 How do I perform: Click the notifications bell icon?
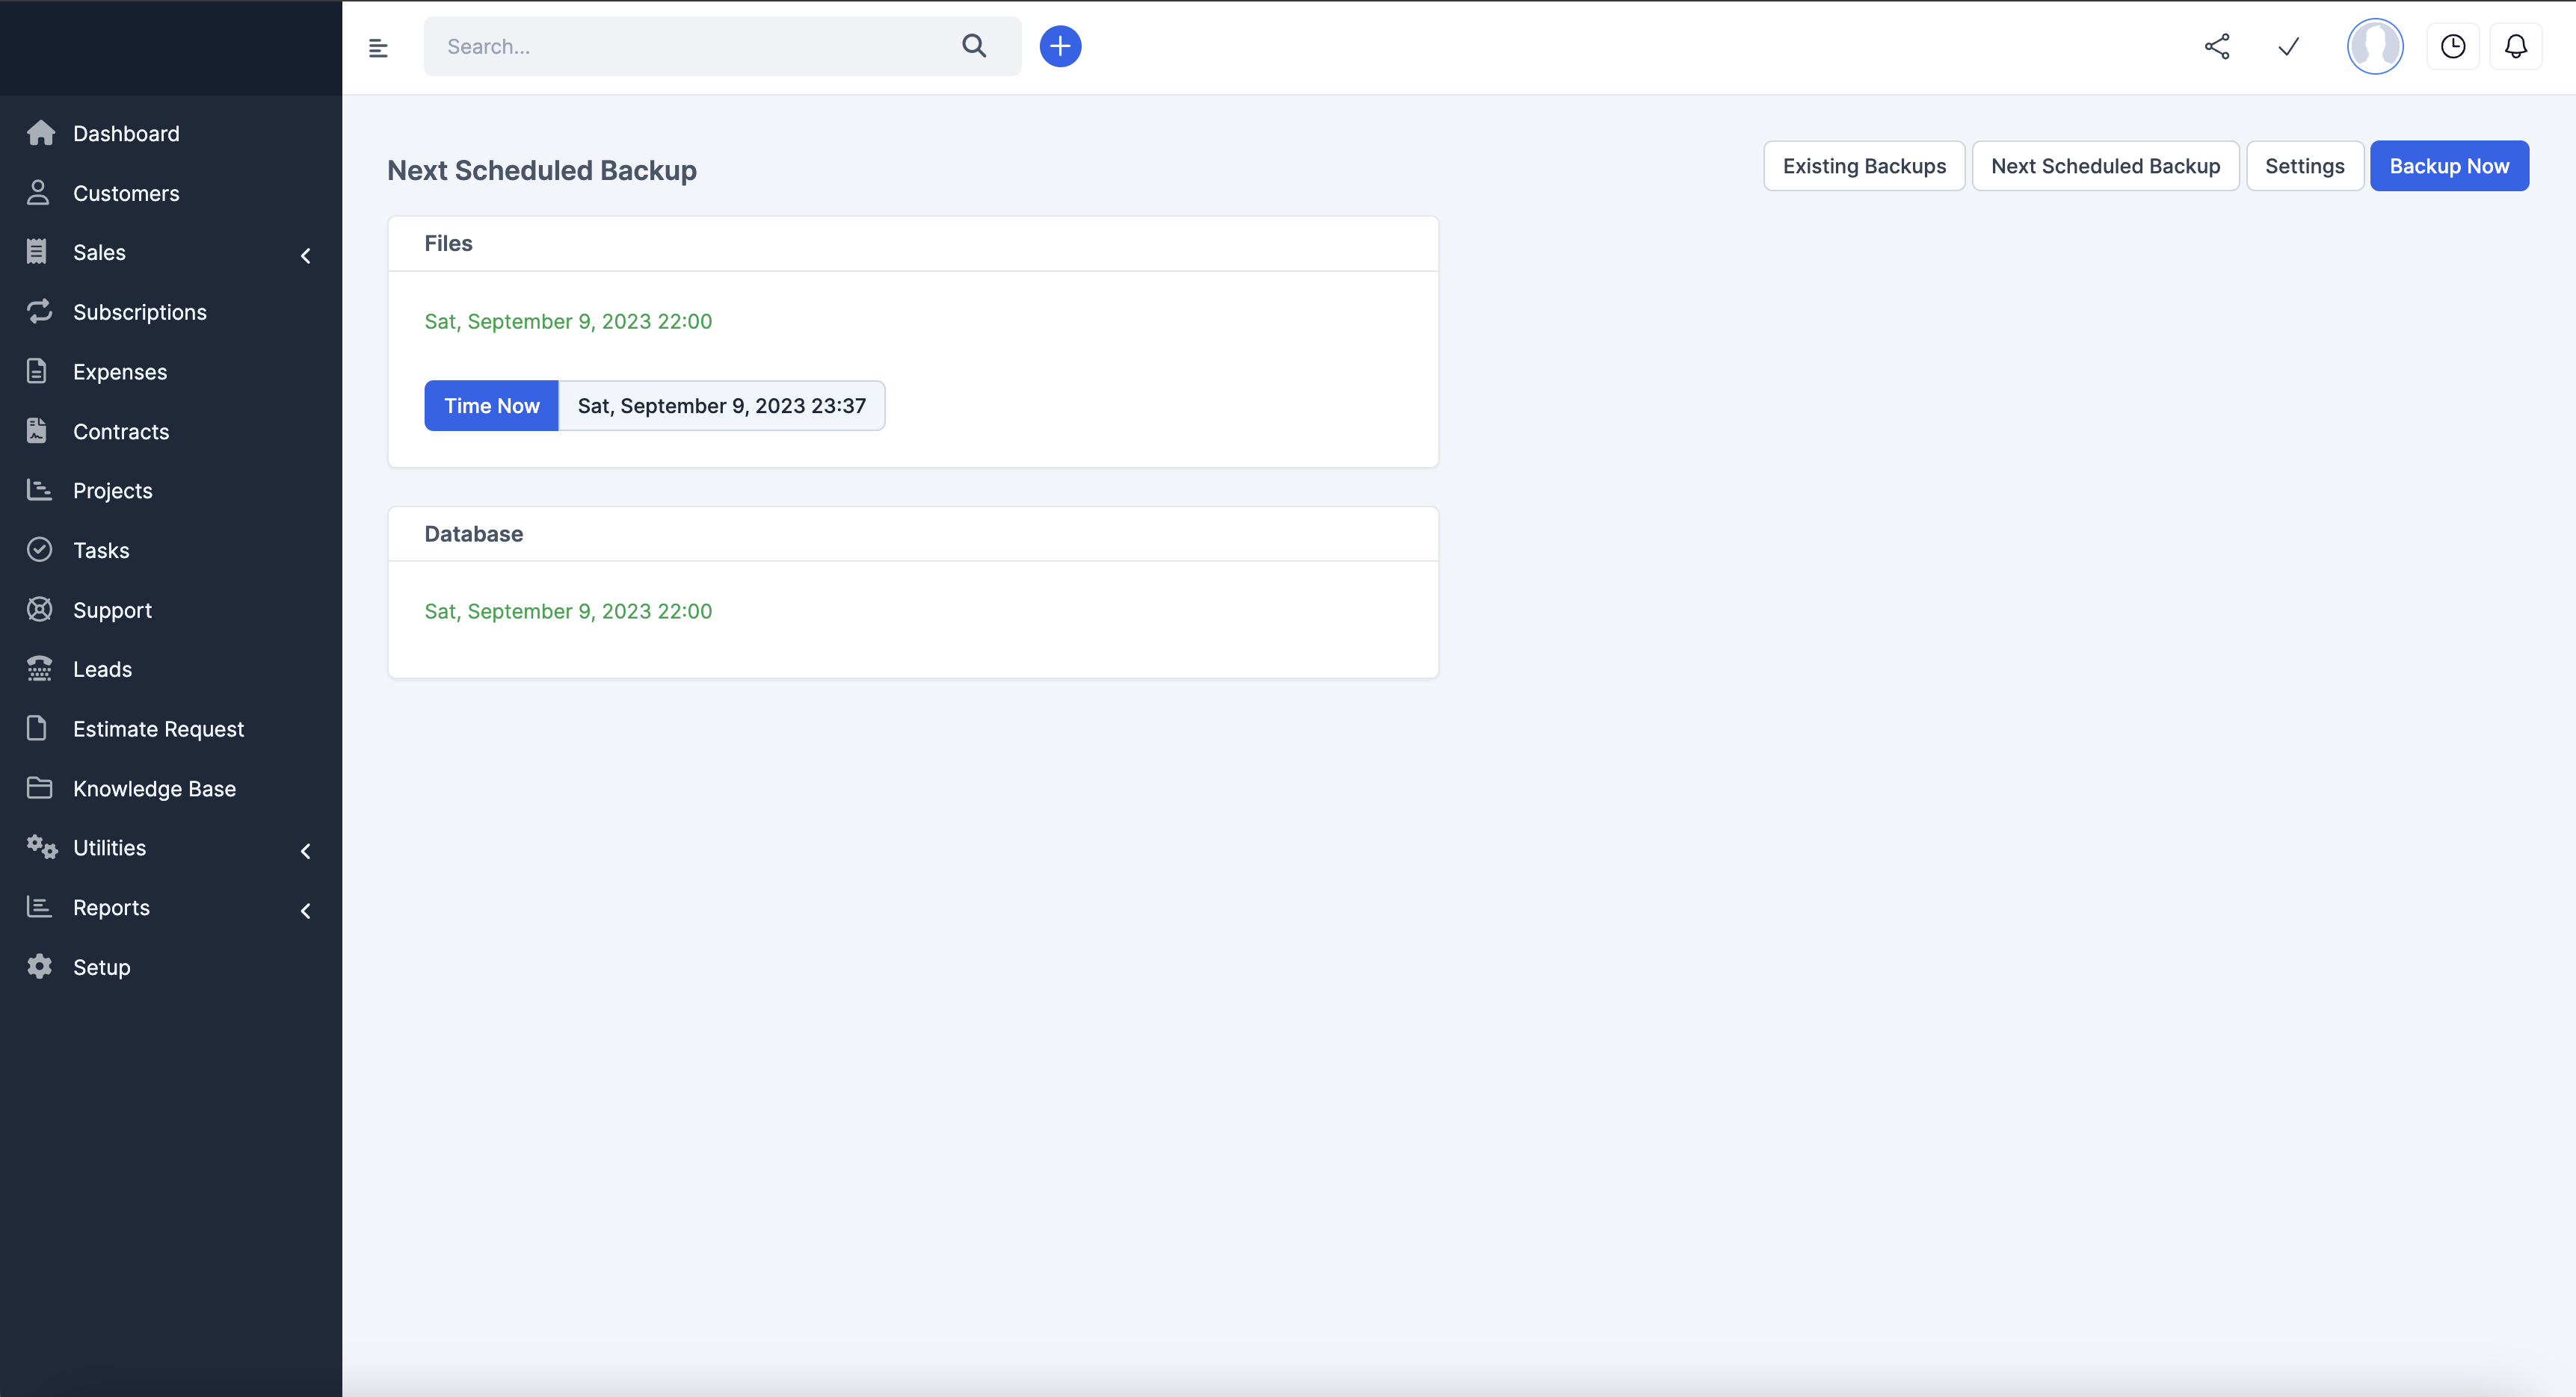tap(2516, 46)
